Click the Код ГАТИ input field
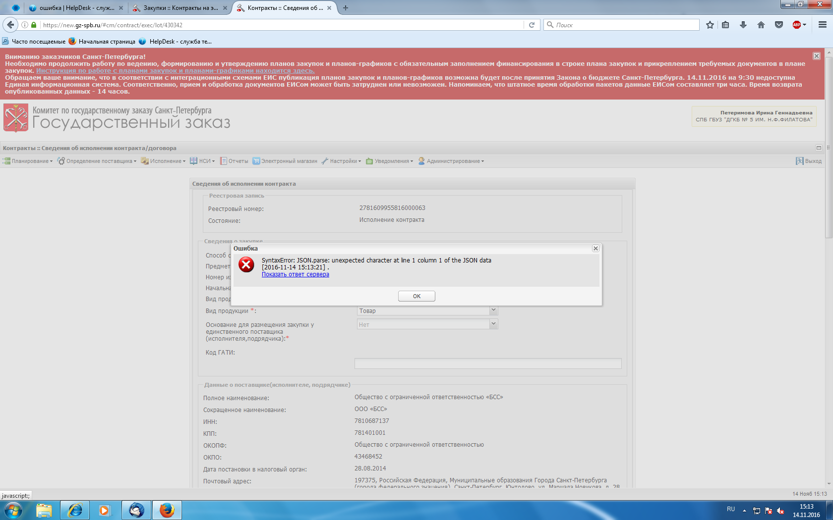This screenshot has height=520, width=833. pyautogui.click(x=488, y=363)
